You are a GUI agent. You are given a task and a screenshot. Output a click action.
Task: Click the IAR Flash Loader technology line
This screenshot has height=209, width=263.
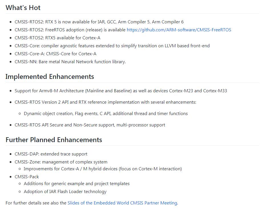pyautogui.click(x=65, y=192)
